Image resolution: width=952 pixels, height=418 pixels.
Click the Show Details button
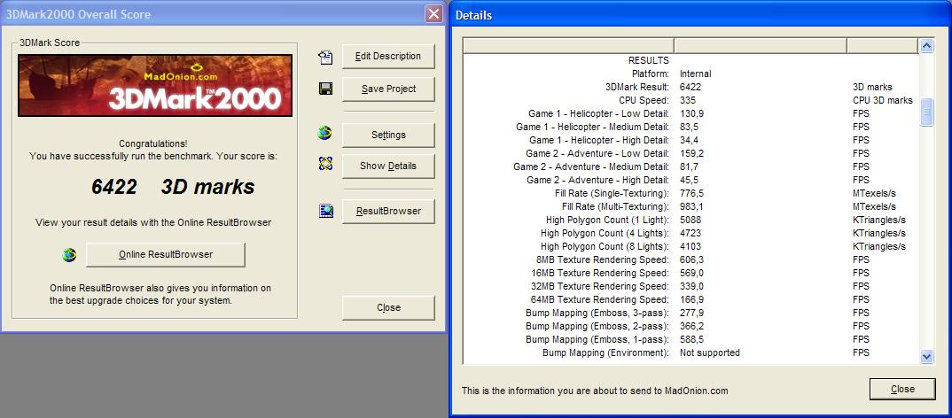[x=388, y=166]
